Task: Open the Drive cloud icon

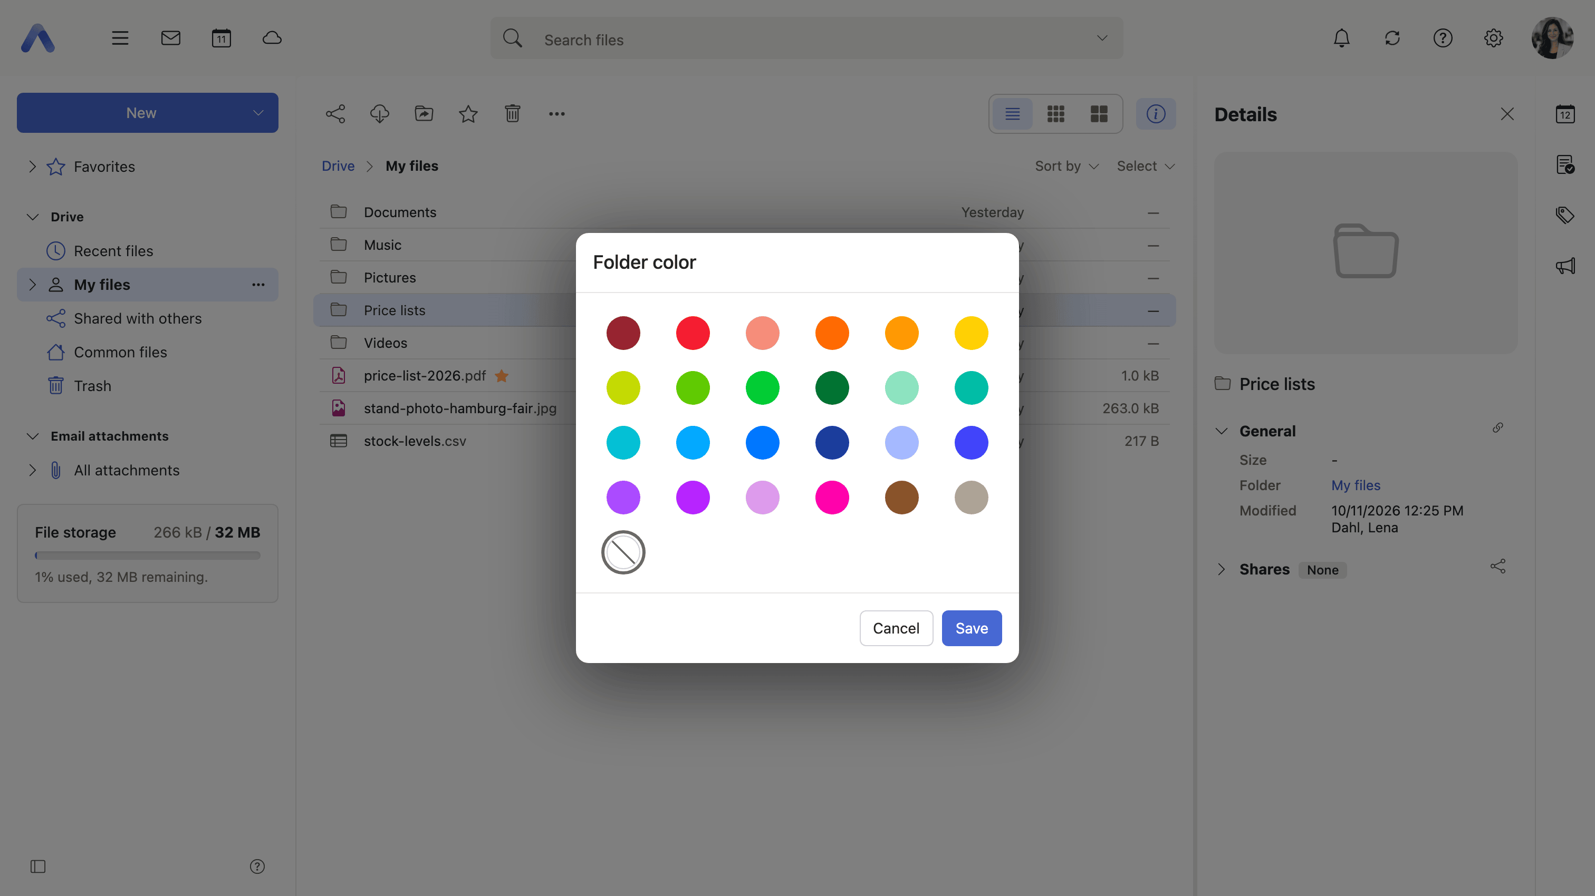Action: (x=272, y=38)
